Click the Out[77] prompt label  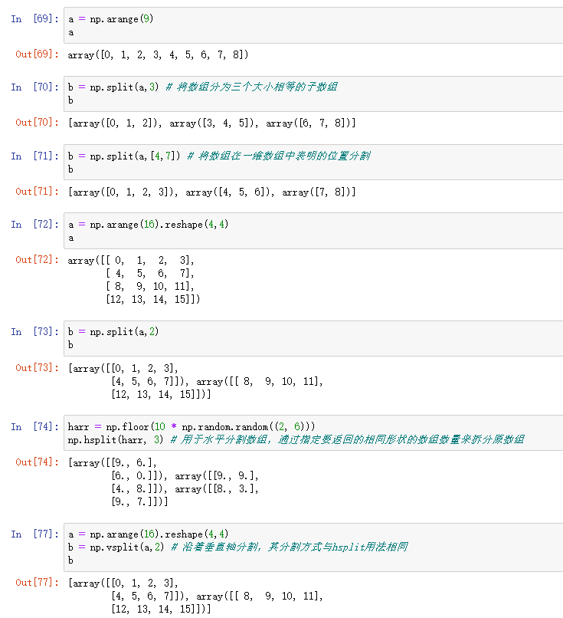click(37, 583)
